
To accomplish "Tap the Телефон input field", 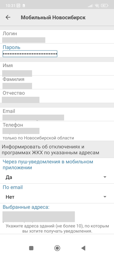I will [21, 131].
